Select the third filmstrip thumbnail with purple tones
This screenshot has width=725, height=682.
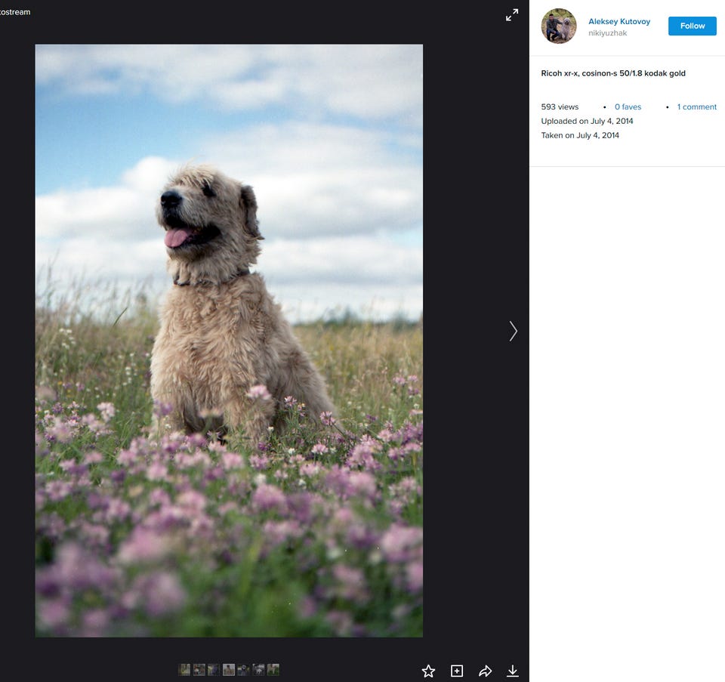tap(214, 669)
